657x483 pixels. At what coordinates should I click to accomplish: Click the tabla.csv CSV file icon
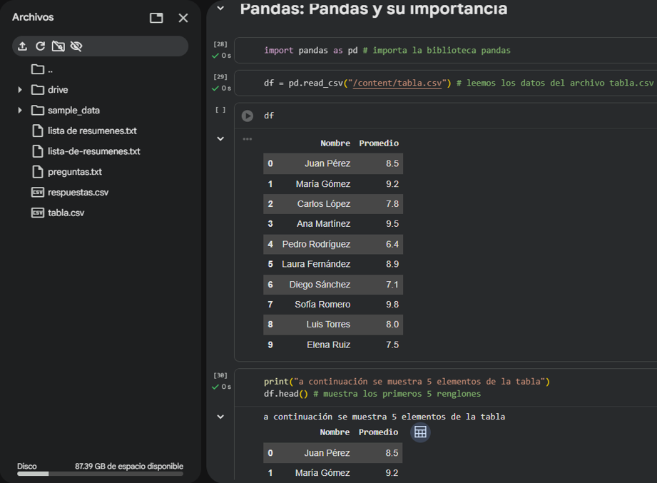(38, 213)
